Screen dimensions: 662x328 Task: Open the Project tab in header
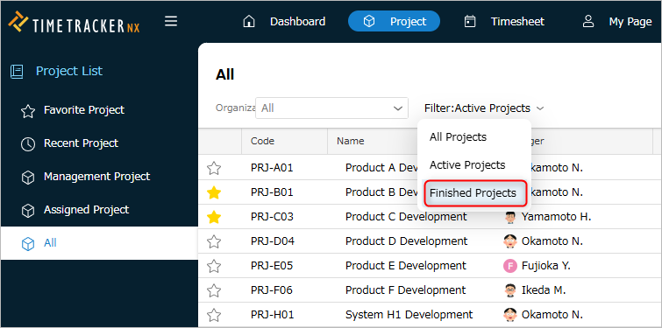coord(394,22)
